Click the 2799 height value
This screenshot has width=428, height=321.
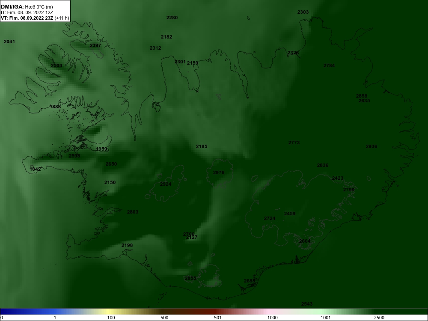(349, 190)
